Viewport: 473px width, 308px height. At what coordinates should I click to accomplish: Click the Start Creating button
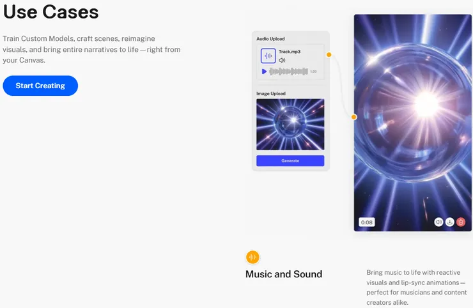click(40, 86)
